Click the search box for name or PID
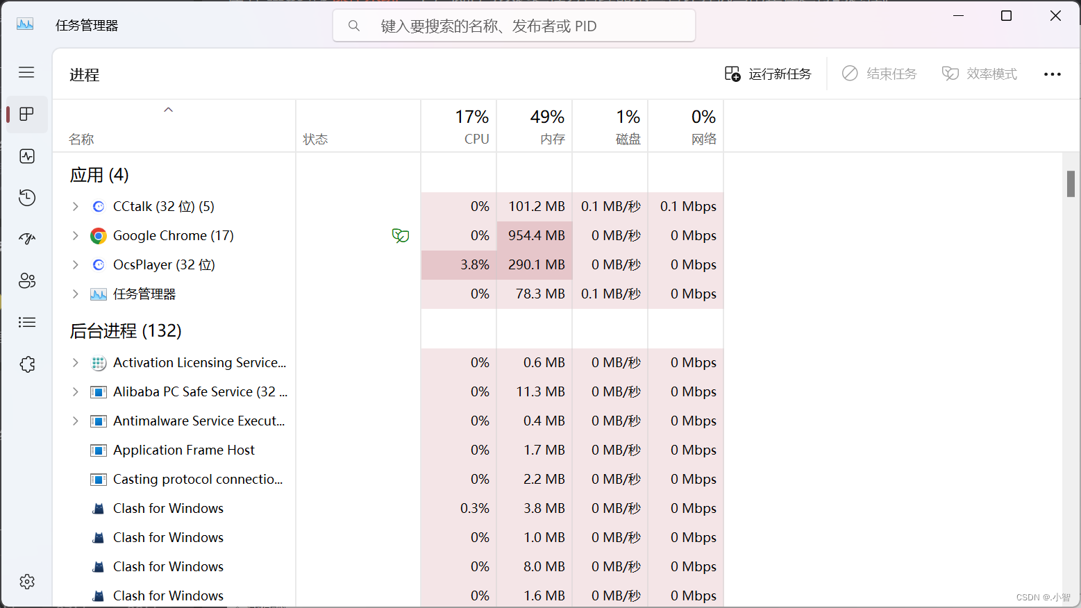The image size is (1081, 608). (x=514, y=26)
